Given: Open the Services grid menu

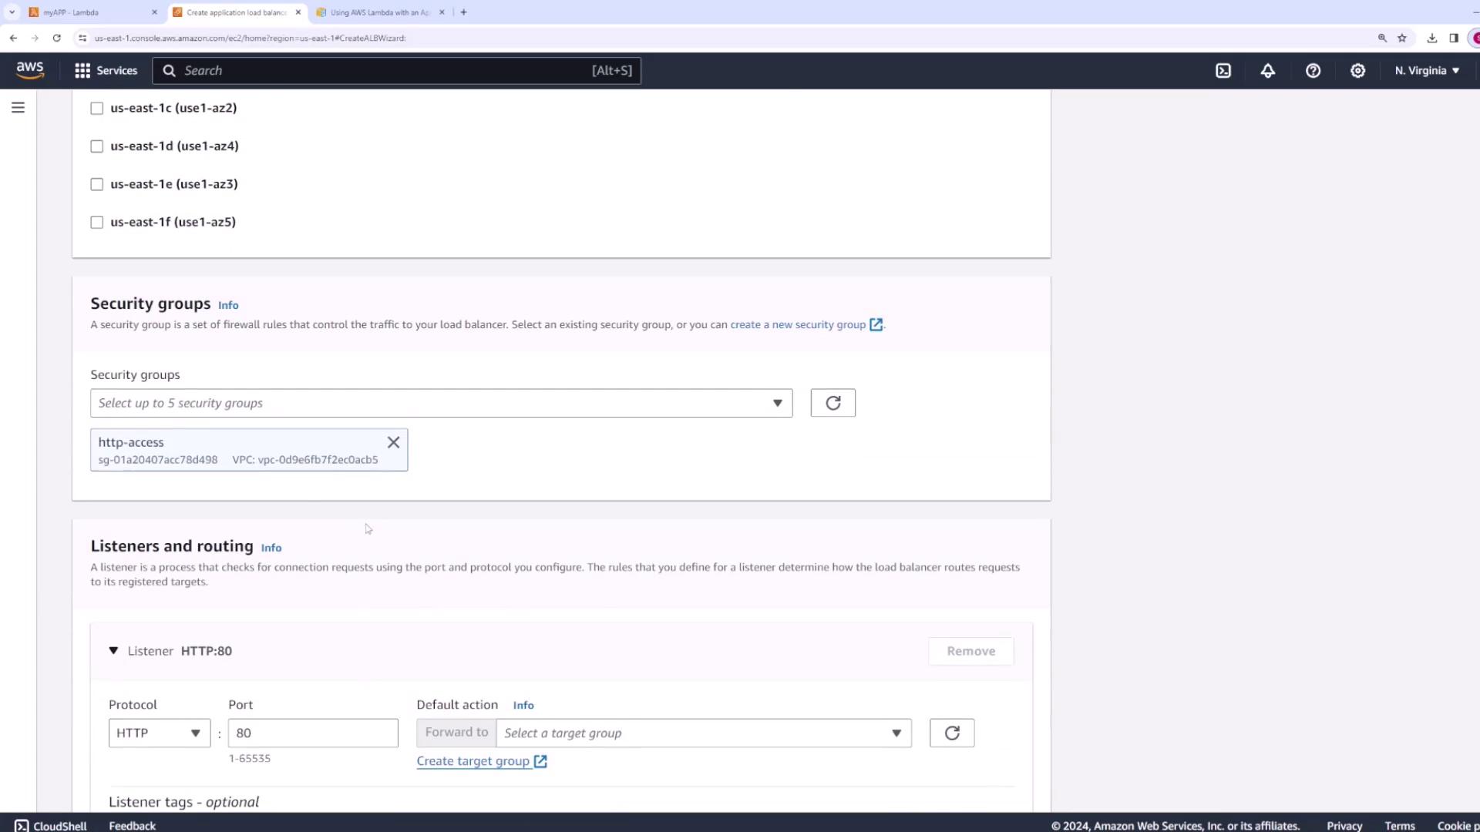Looking at the screenshot, I should click(x=106, y=71).
